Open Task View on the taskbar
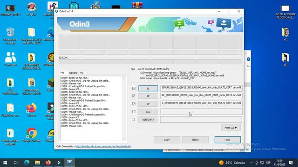Viewport: 298px width, 167px height. click(x=15, y=163)
